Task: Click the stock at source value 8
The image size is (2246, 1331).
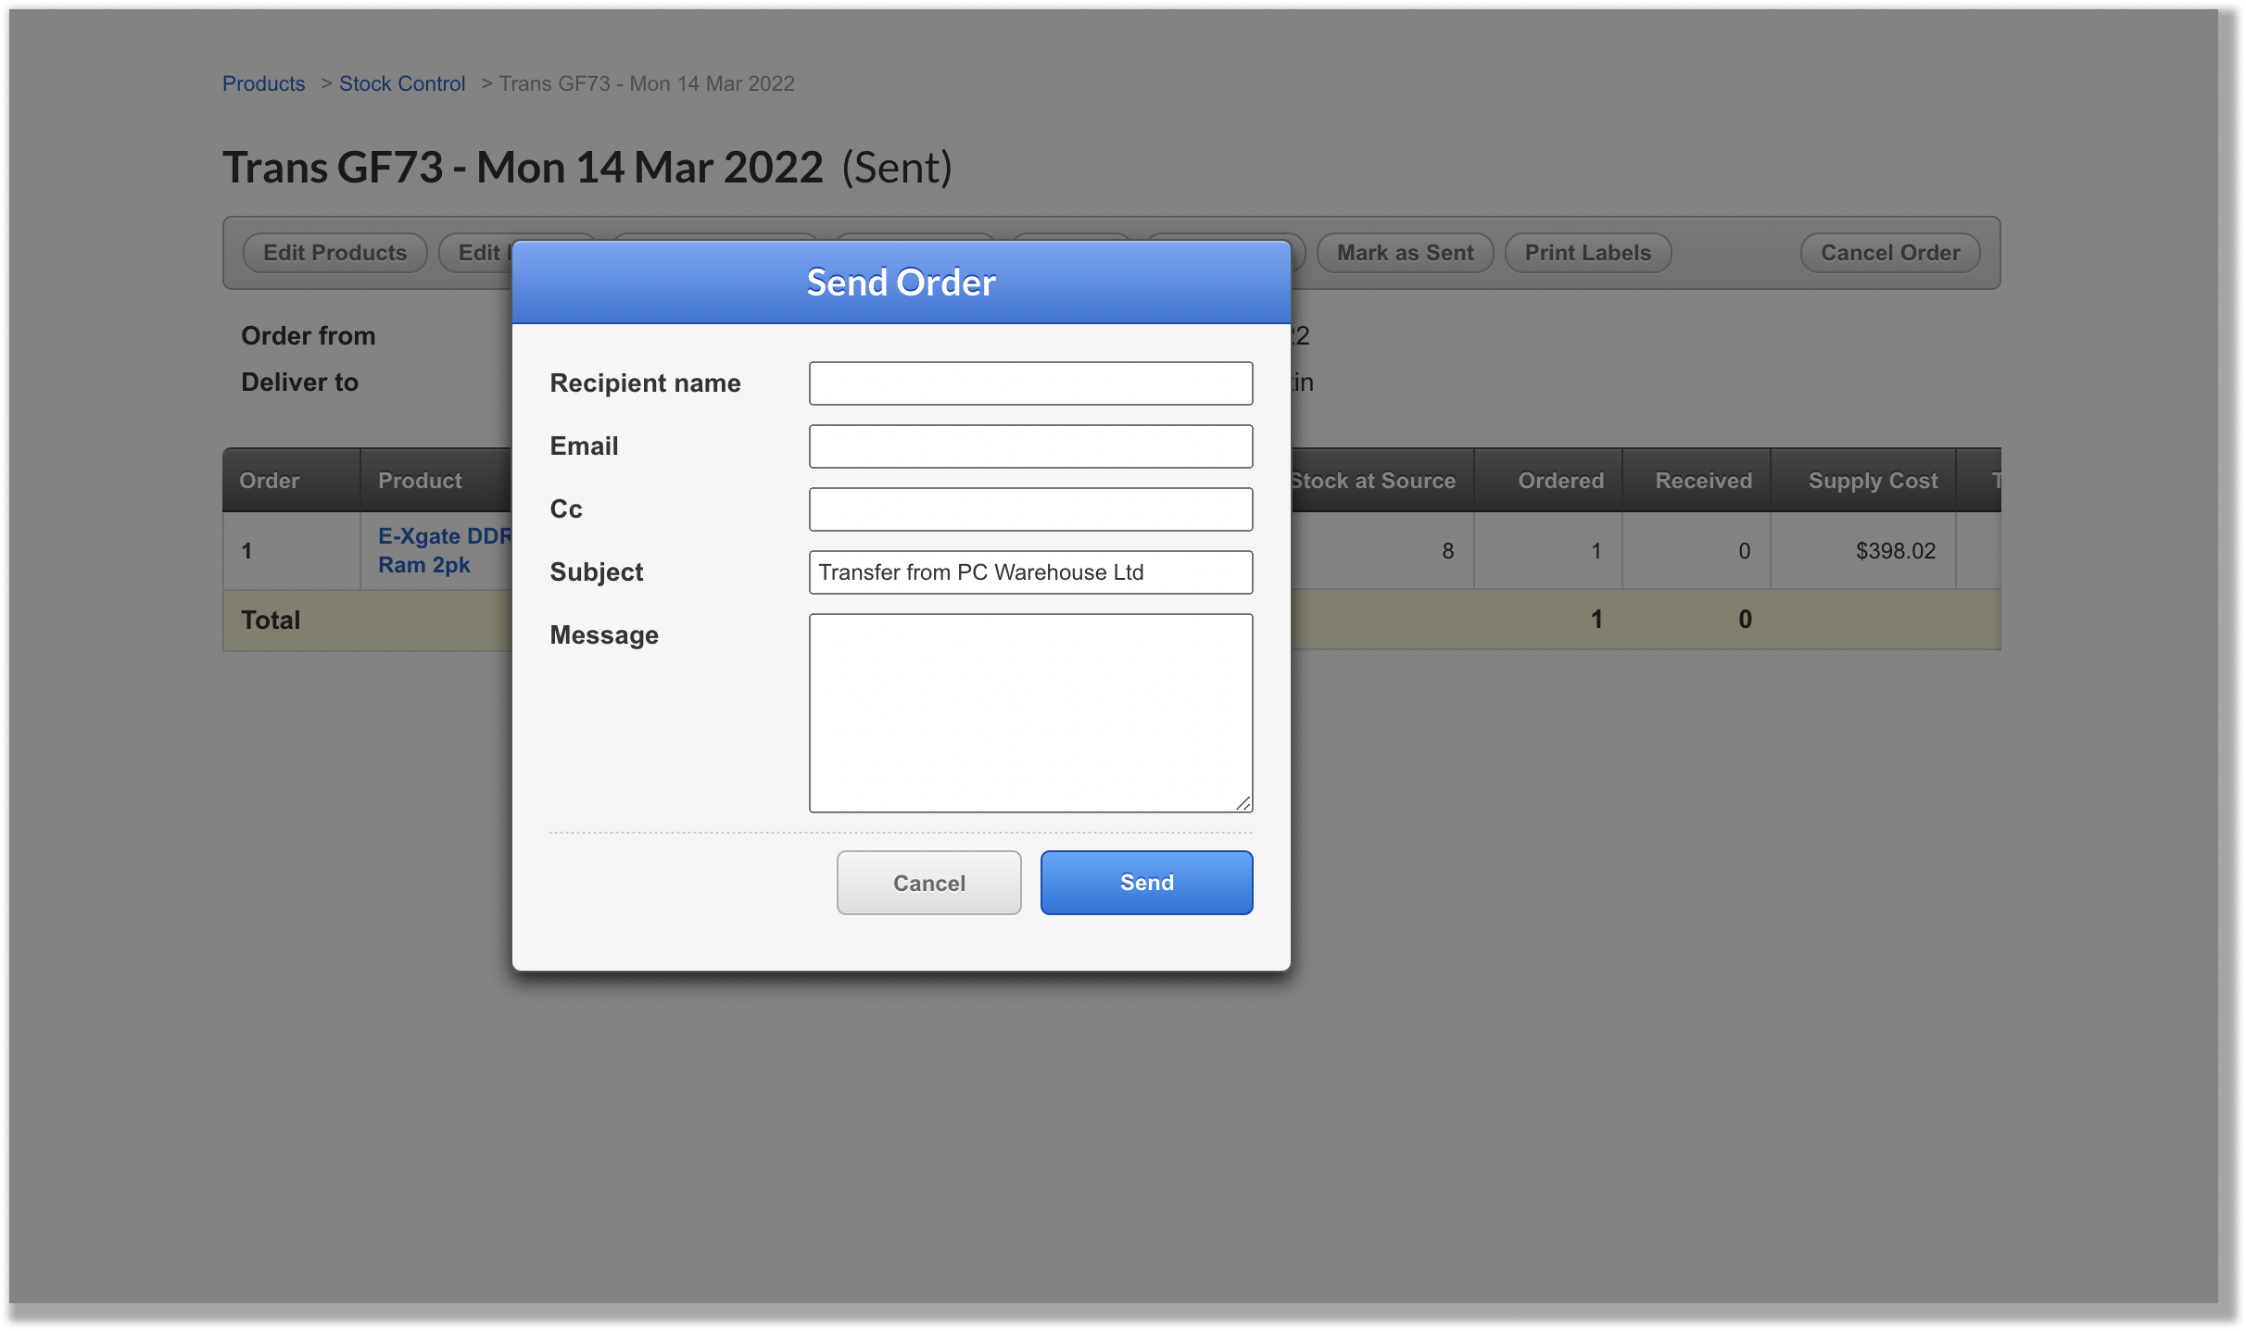Action: tap(1447, 551)
